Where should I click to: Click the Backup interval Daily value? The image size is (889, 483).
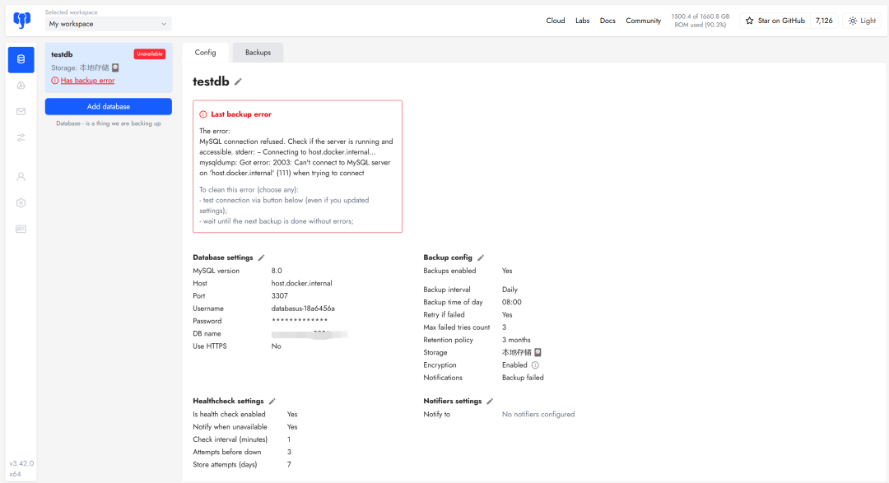coord(510,290)
